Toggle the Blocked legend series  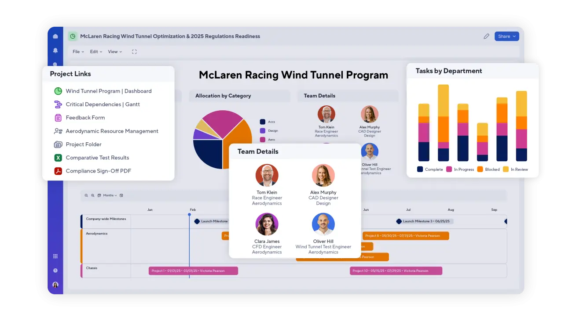(488, 169)
